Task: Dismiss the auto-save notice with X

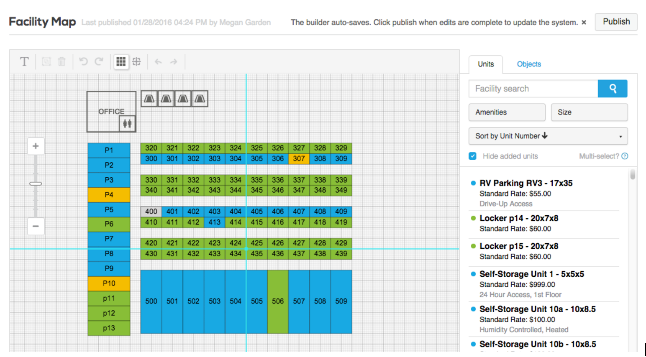Action: click(x=584, y=23)
